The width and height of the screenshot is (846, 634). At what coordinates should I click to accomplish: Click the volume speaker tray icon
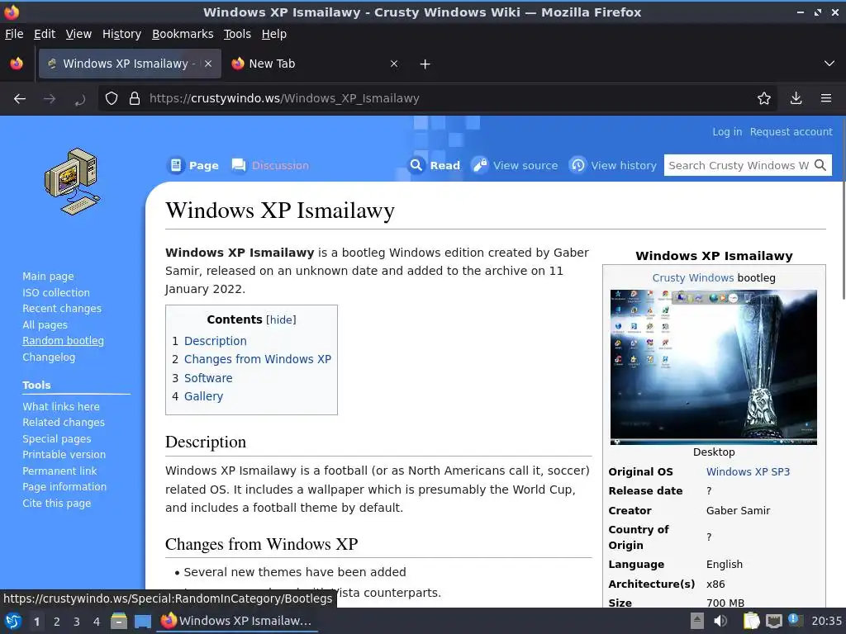[720, 621]
